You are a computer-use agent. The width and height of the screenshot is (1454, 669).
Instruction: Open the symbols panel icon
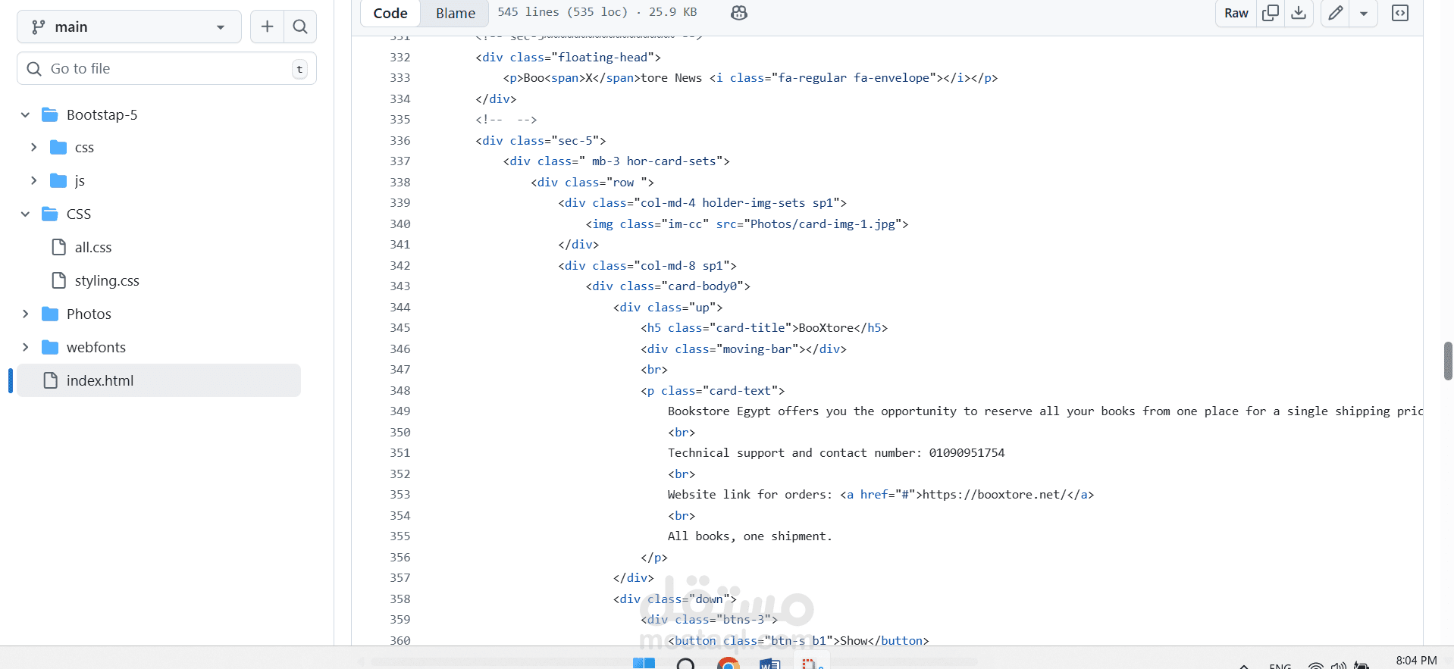click(x=1400, y=13)
